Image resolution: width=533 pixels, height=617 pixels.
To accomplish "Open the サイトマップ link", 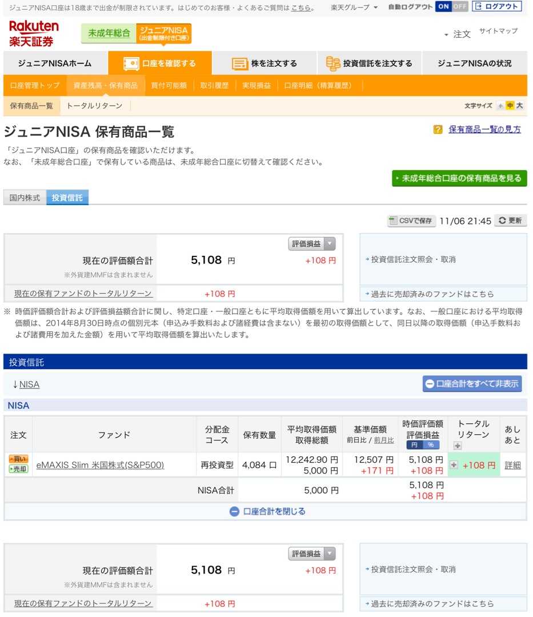I will point(498,31).
